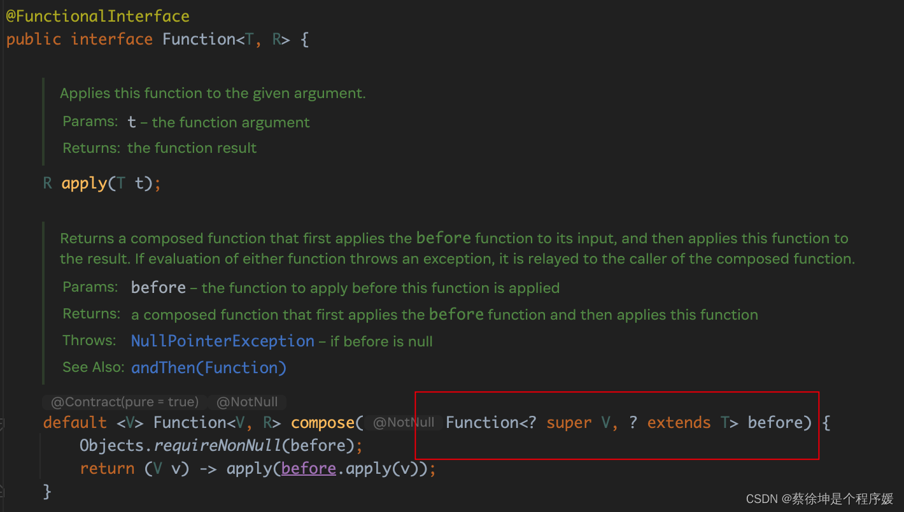904x512 pixels.
Task: Click the @NotNull hint before the Function parameter
Action: tap(404, 423)
